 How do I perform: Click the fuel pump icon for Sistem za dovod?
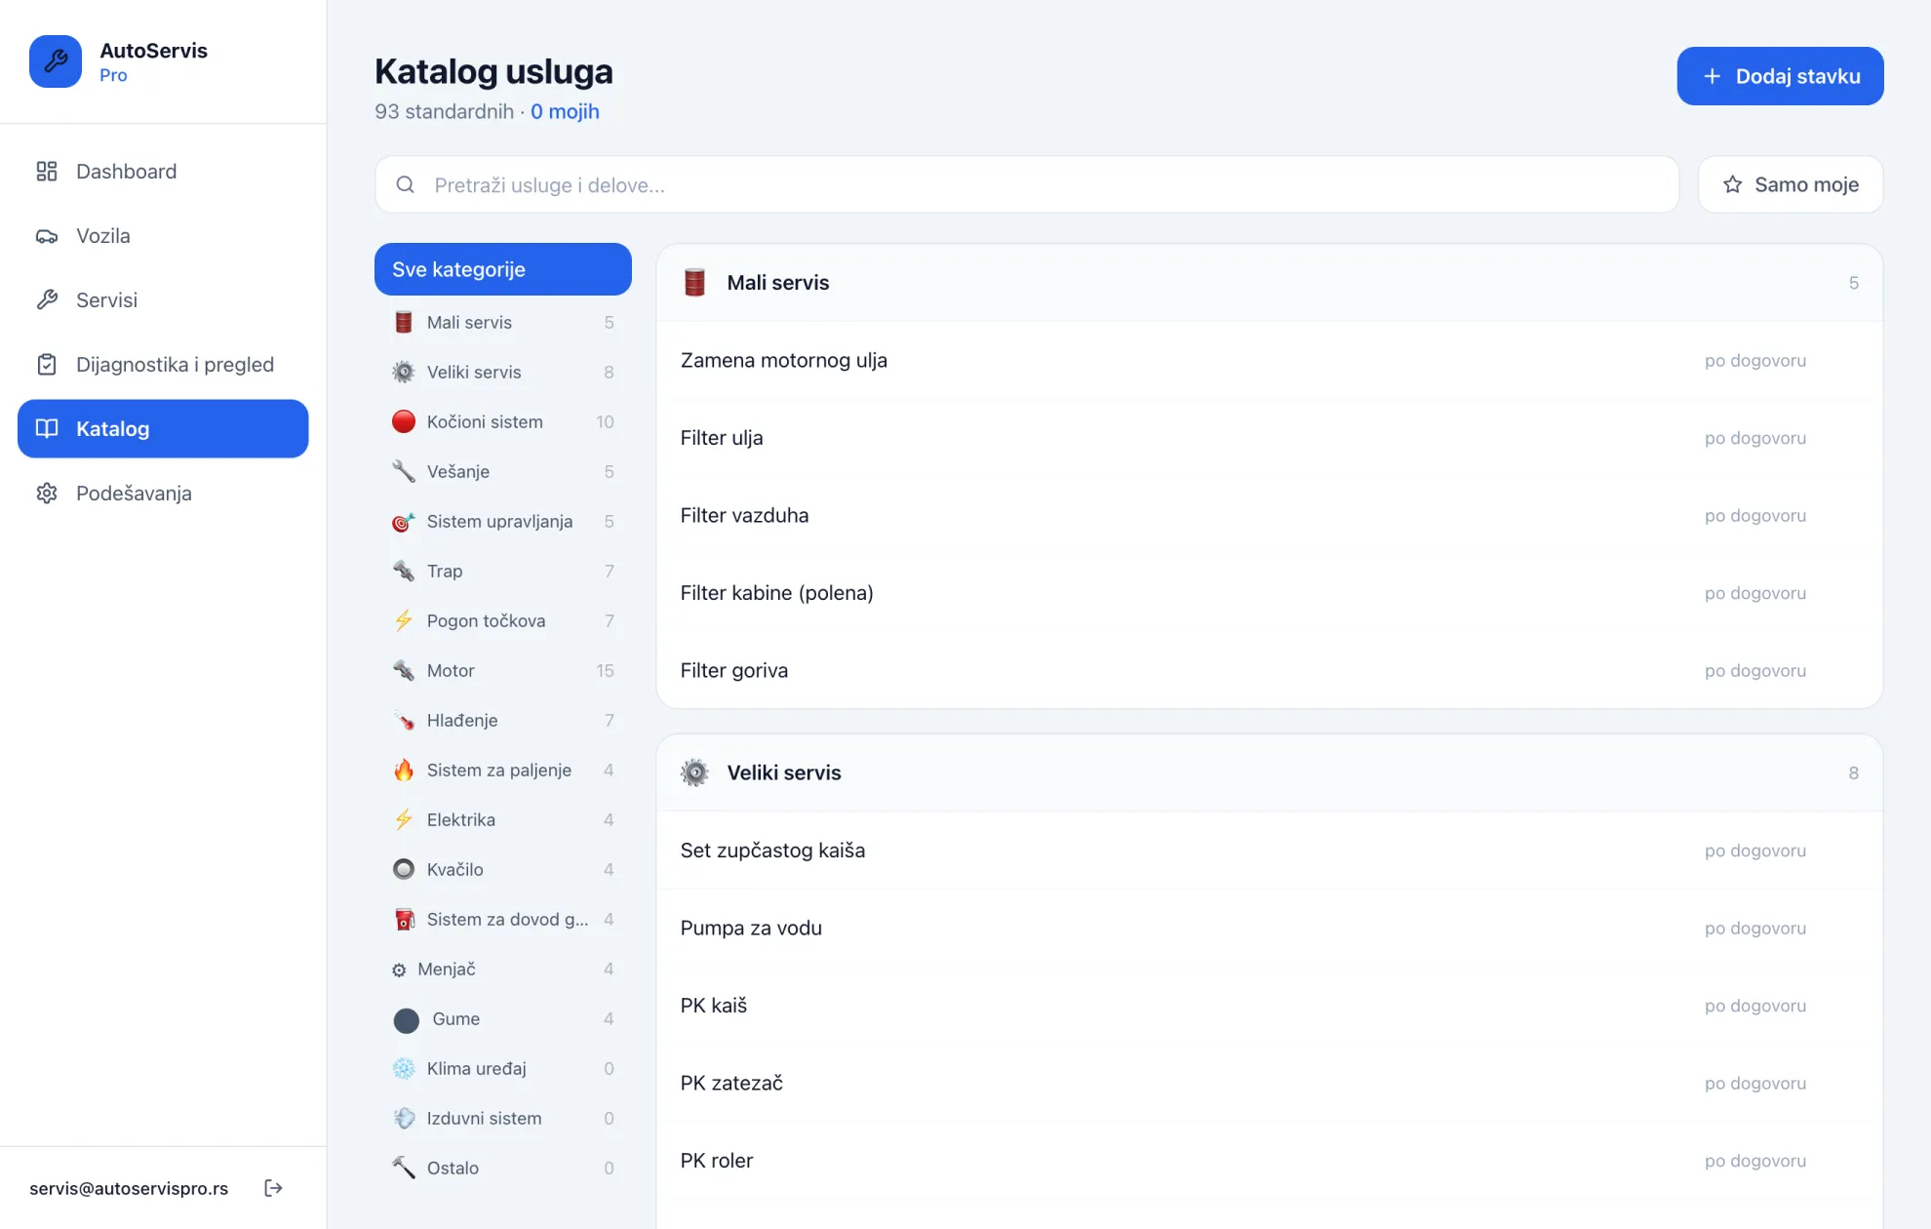pyautogui.click(x=404, y=919)
